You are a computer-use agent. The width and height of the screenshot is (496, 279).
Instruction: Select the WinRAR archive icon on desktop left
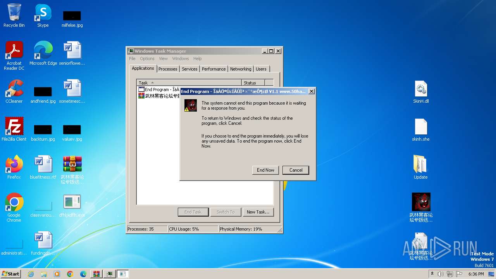[x=72, y=169]
